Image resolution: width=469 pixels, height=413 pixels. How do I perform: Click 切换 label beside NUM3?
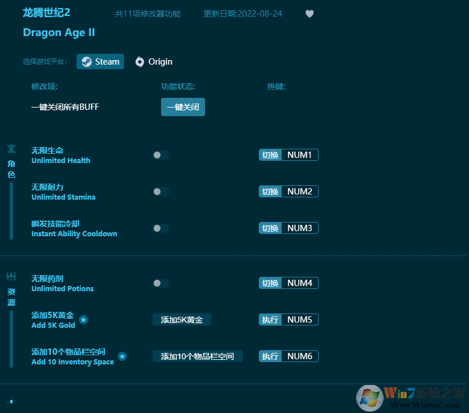270,228
